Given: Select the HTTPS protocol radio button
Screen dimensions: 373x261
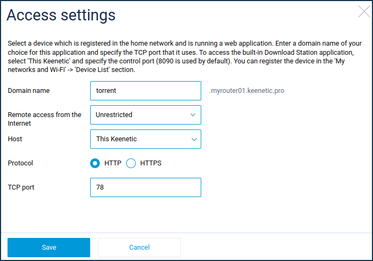Looking at the screenshot, I should (x=131, y=163).
